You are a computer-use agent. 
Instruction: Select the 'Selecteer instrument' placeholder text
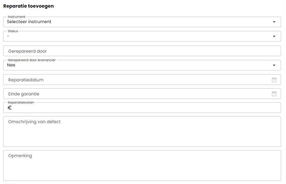[x=29, y=22]
